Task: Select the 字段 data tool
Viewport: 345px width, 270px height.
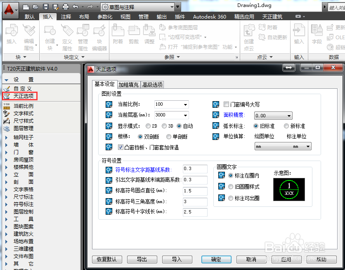Action: [317, 34]
